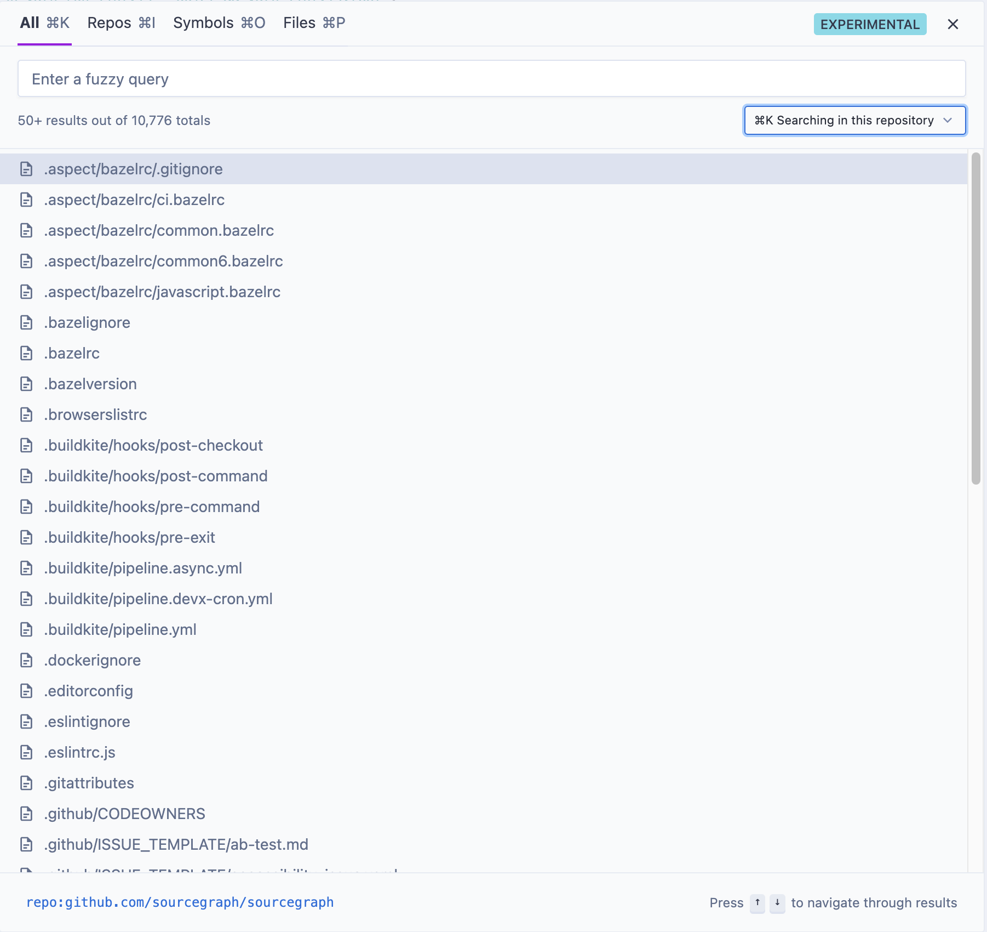Image resolution: width=987 pixels, height=932 pixels.
Task: Click file icon beside .browserslistrc
Action: tap(26, 414)
